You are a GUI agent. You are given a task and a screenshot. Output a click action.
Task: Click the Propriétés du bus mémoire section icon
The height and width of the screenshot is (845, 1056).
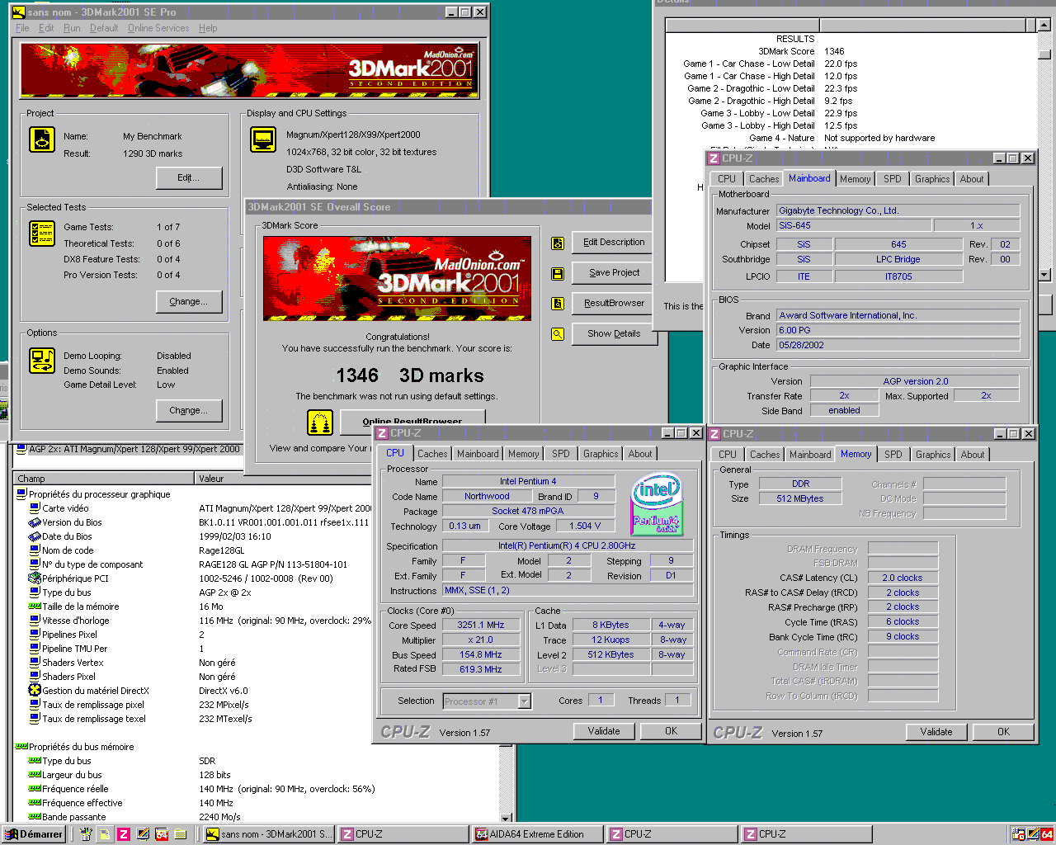tap(21, 747)
